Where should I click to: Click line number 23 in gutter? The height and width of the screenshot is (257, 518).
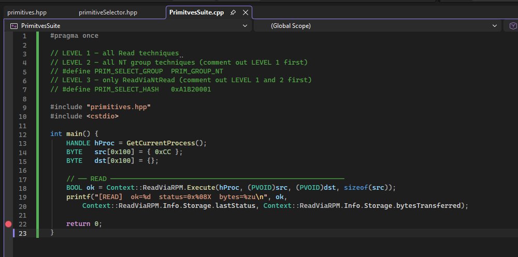[x=23, y=233]
